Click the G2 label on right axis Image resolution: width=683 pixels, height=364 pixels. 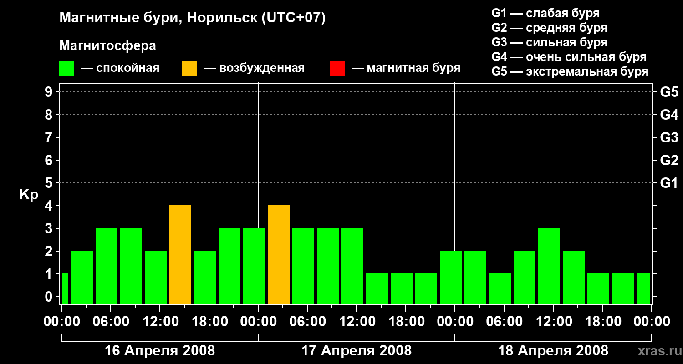[x=669, y=160]
